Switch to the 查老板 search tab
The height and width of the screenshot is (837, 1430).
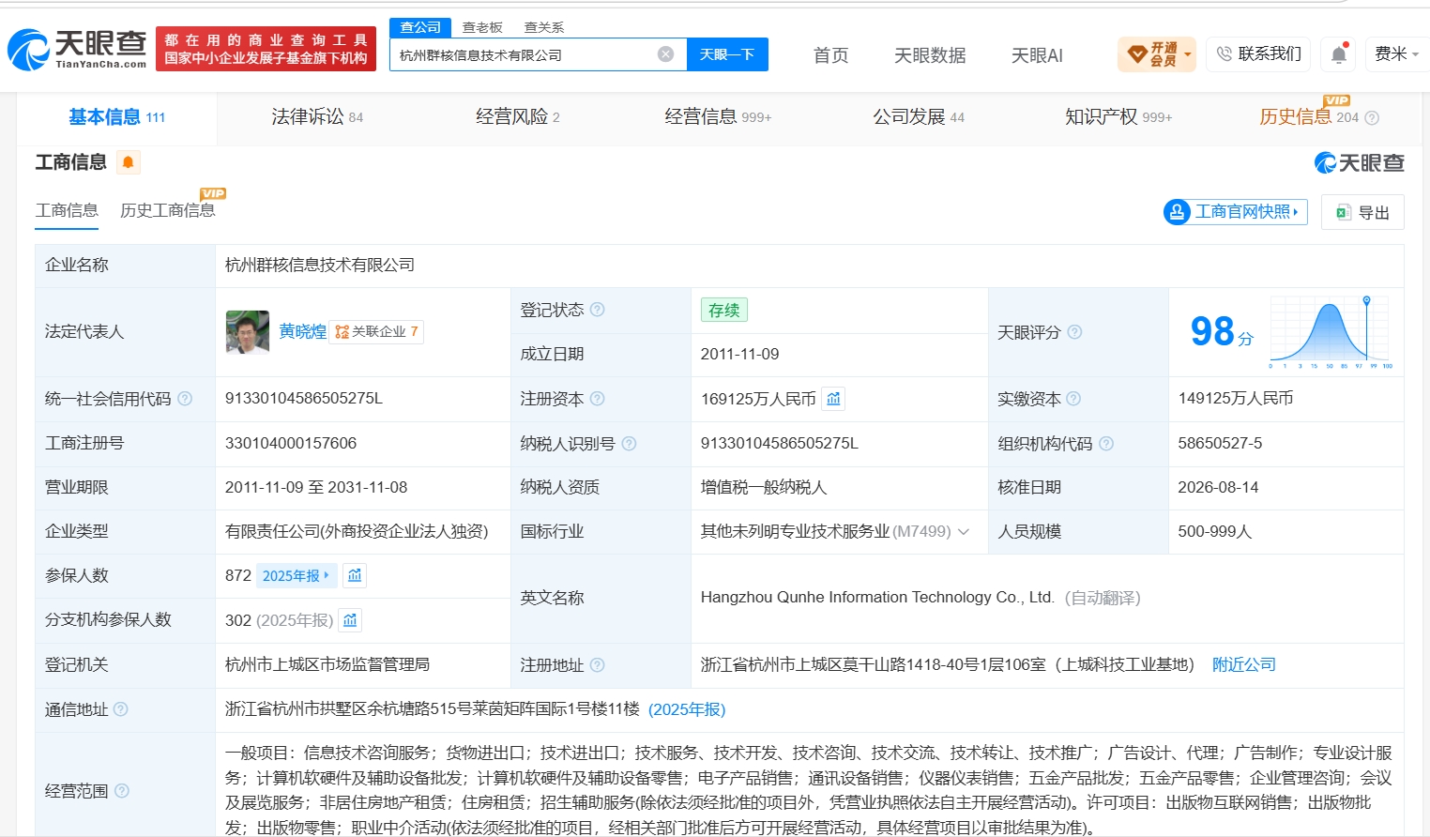tap(482, 27)
